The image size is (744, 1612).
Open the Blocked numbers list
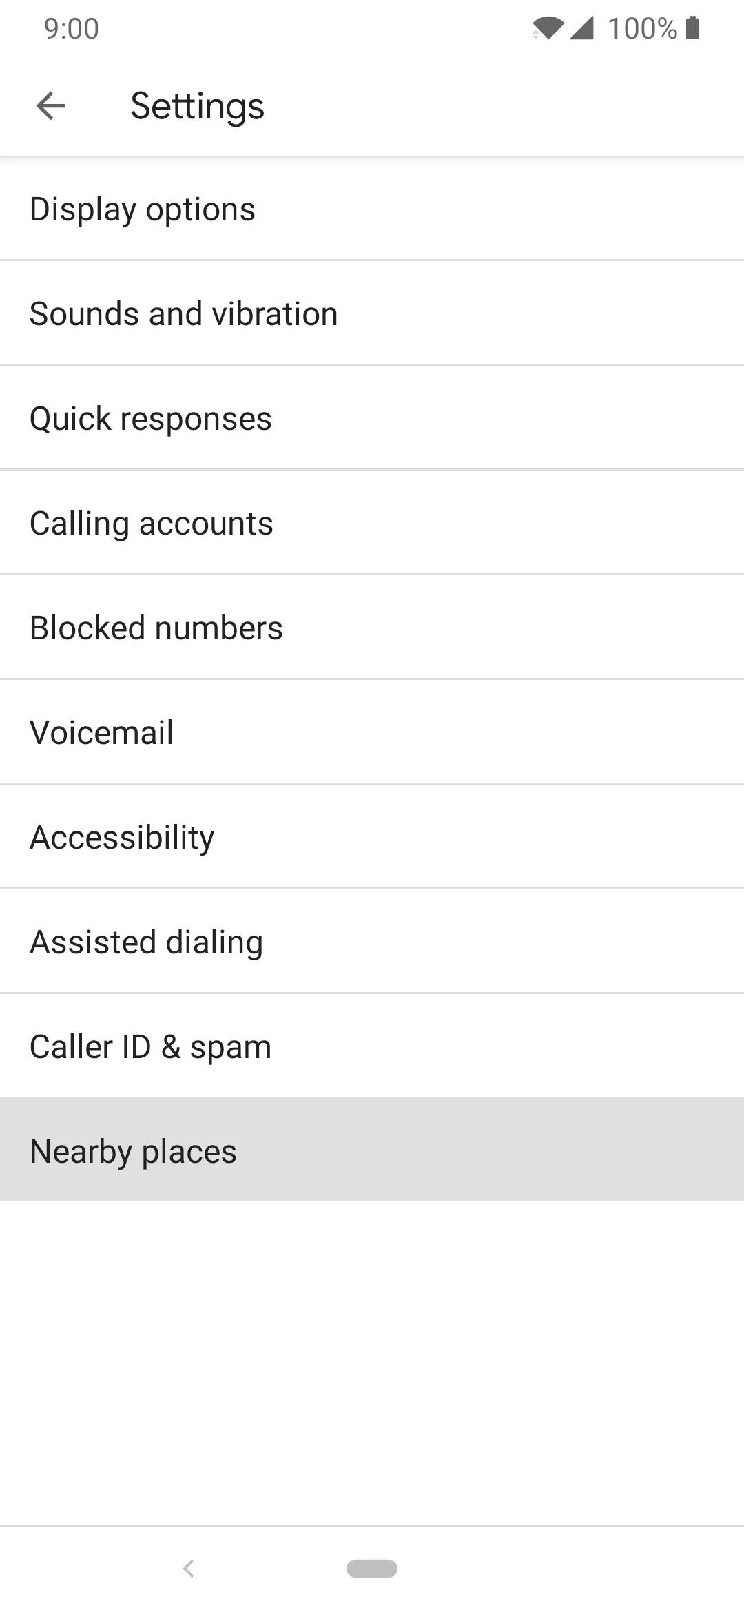pyautogui.click(x=372, y=628)
